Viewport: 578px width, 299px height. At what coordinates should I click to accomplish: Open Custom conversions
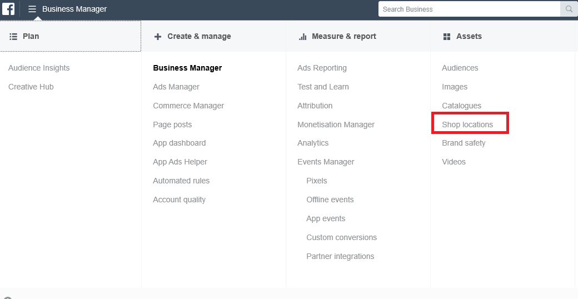coord(341,237)
